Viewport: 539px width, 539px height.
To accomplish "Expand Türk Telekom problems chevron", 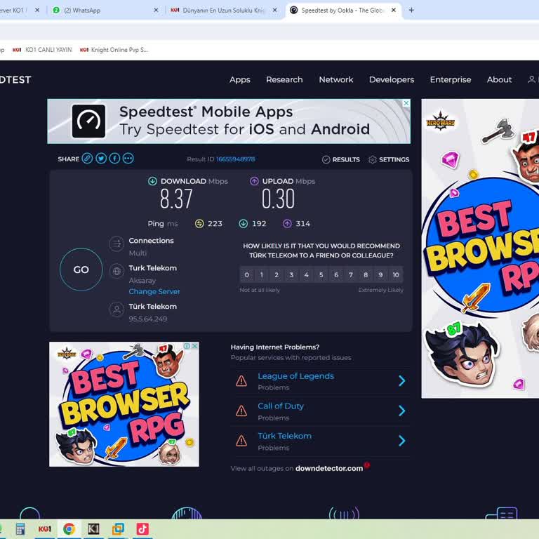I will [x=401, y=441].
